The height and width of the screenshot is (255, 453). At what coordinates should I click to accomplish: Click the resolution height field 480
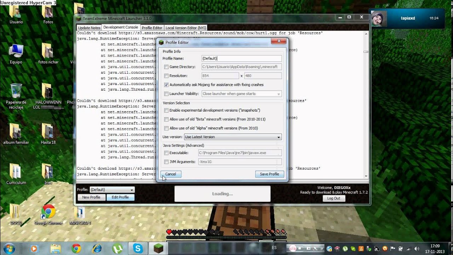(263, 76)
